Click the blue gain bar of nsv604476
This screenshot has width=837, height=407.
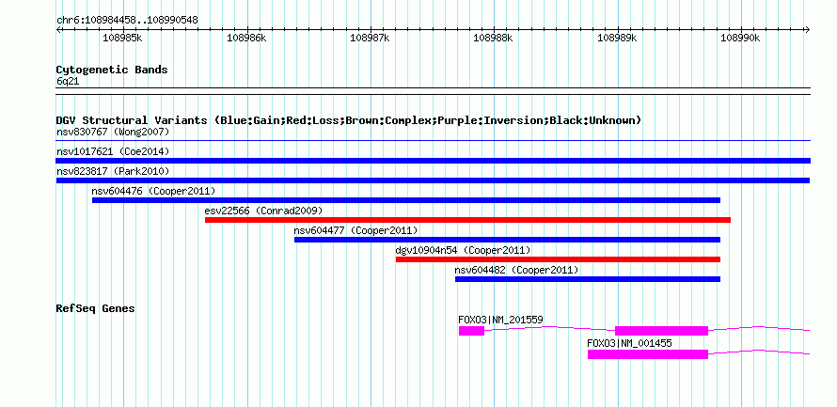pyautogui.click(x=406, y=200)
